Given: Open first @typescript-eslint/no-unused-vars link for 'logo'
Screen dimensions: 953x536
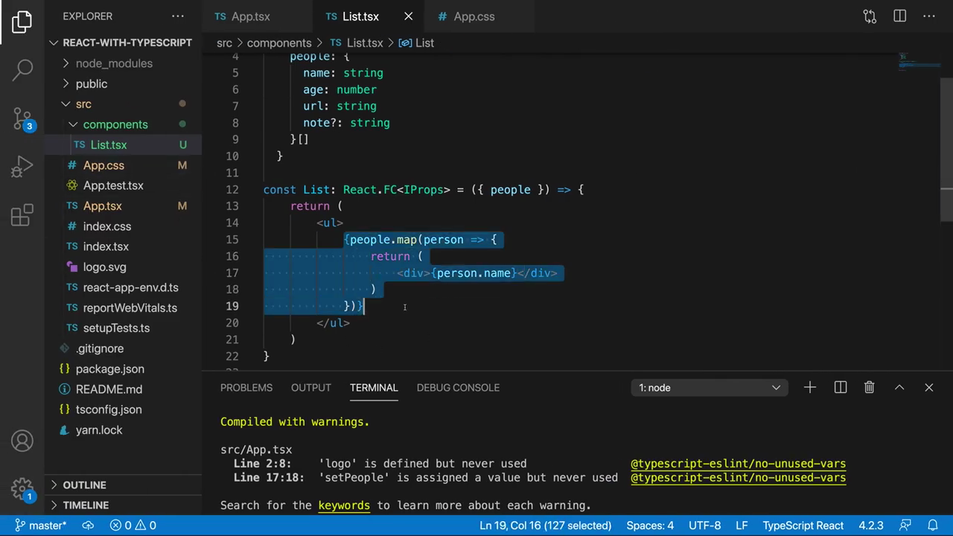Looking at the screenshot, I should pos(738,463).
